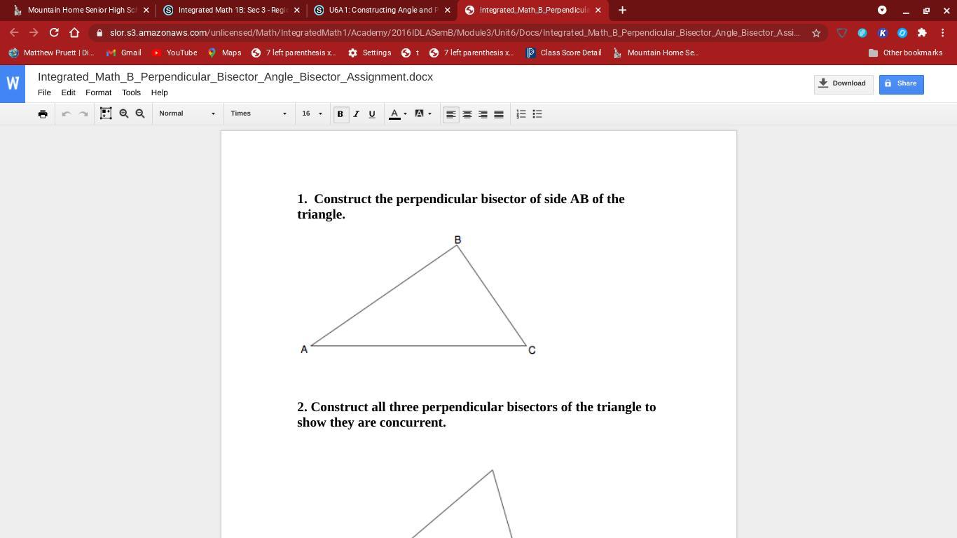The height and width of the screenshot is (538, 957).
Task: Click the K extension icon
Action: pos(883,33)
